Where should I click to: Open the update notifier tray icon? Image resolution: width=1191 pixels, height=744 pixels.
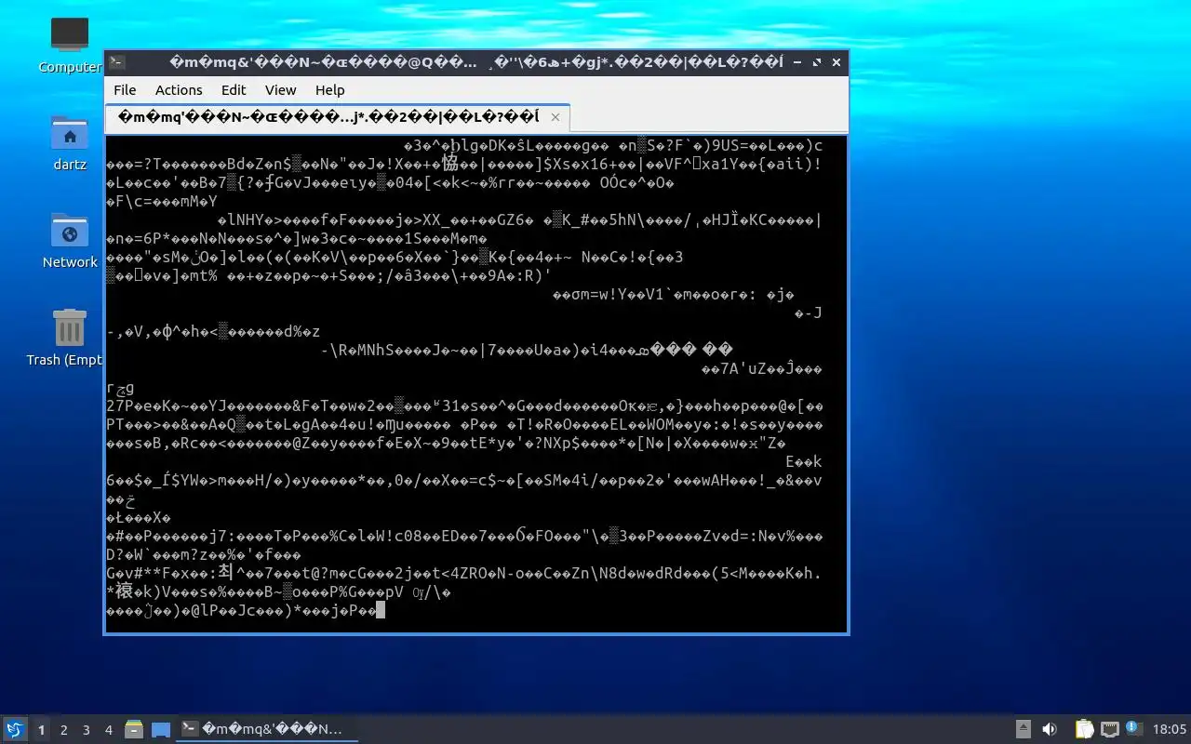tap(1133, 728)
